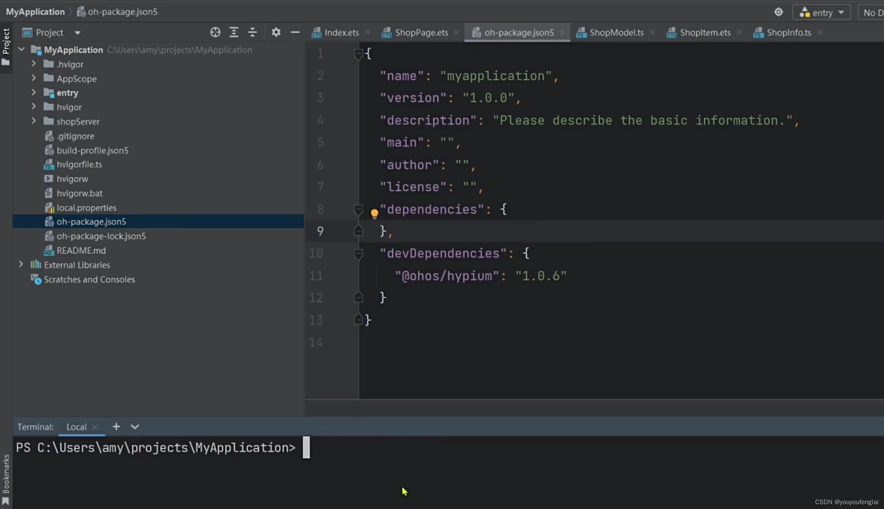884x509 pixels.
Task: Select the ShopPage.ets tab
Action: pyautogui.click(x=421, y=32)
